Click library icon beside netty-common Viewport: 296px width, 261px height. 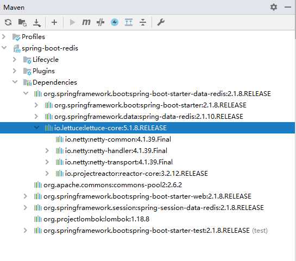(x=59, y=139)
